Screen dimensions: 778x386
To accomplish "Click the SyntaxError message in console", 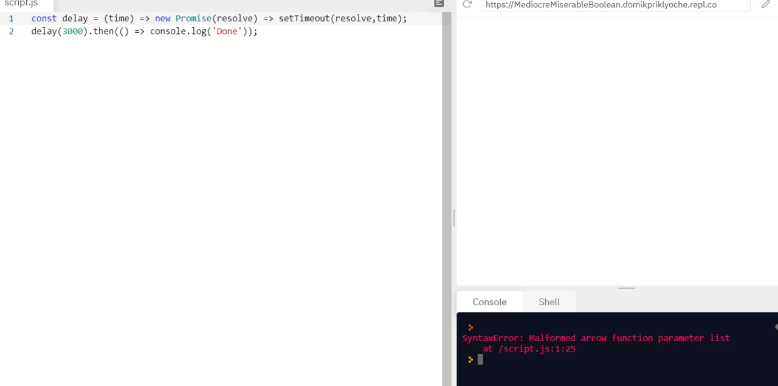I will 596,338.
